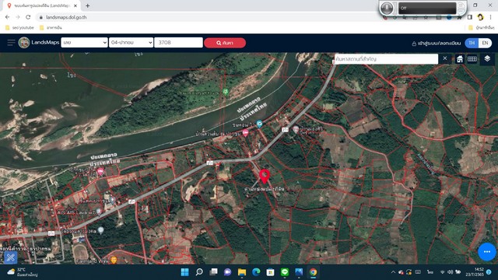The height and width of the screenshot is (280, 498).
Task: Open the blue chat bubble button
Action: [x=487, y=251]
